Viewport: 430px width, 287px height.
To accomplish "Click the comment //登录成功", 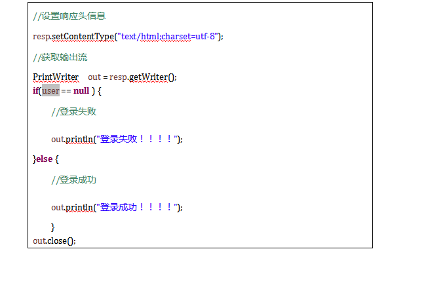I will click(x=74, y=180).
